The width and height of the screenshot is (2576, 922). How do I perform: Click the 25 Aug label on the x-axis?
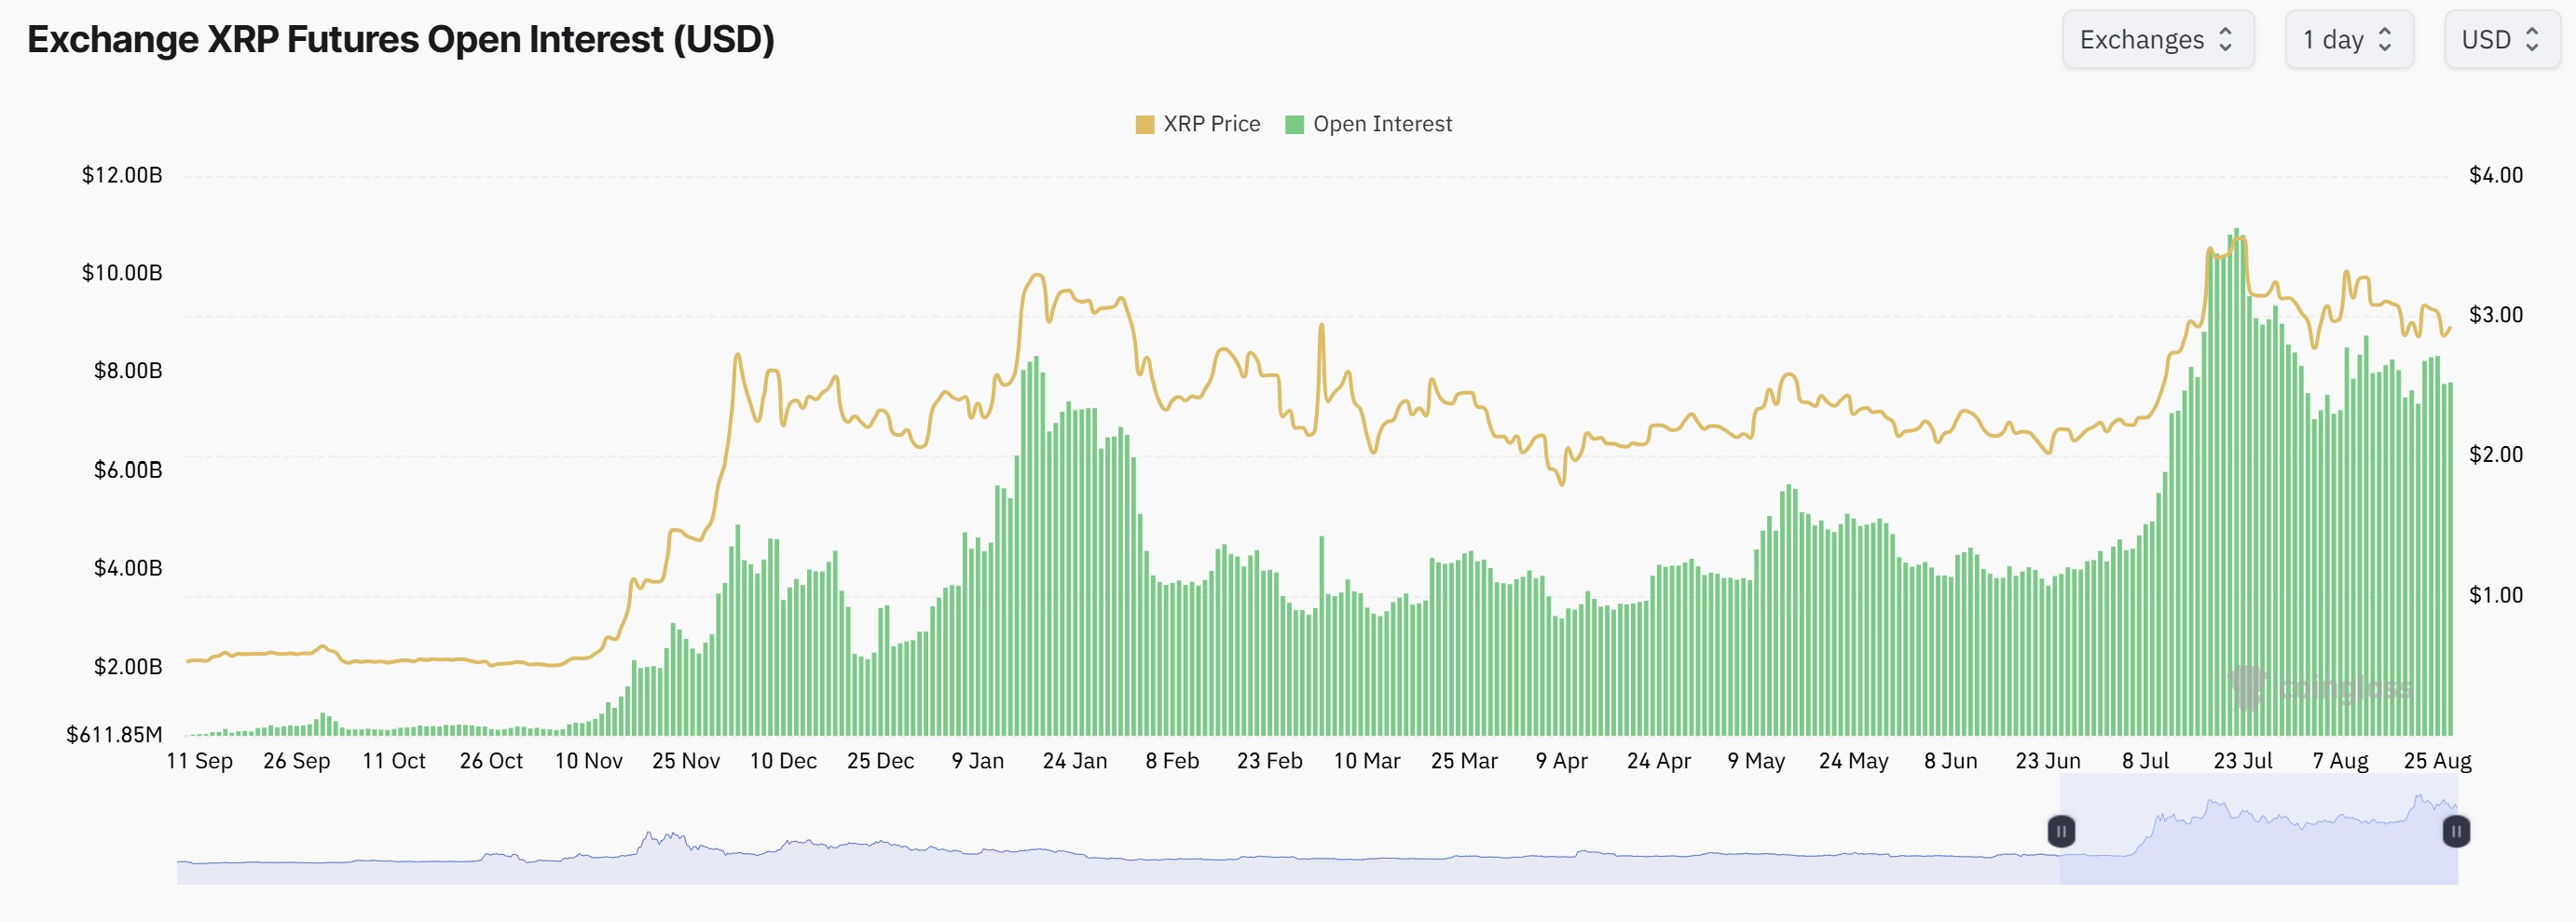click(x=2438, y=760)
